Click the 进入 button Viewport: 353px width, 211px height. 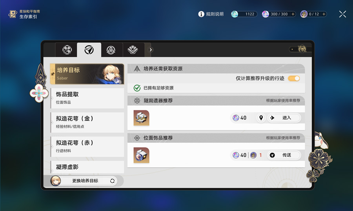284,118
